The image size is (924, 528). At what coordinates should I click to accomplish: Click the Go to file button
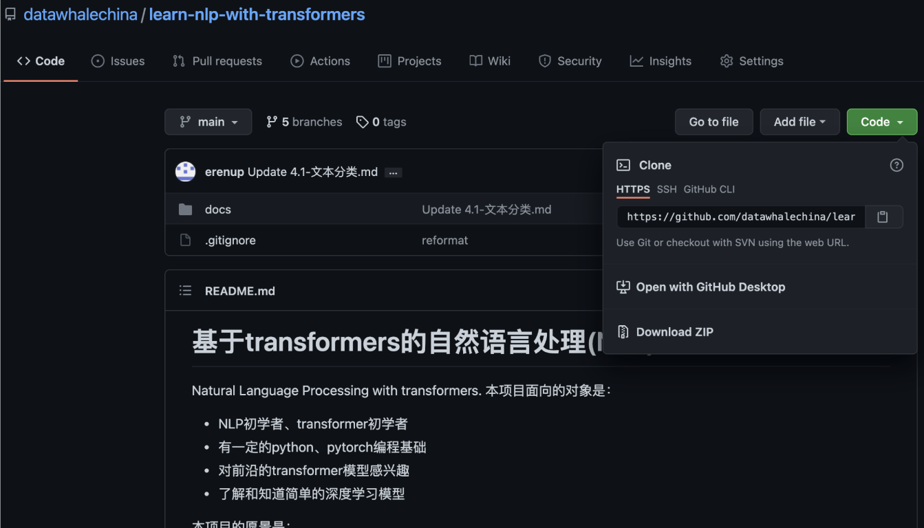tap(713, 122)
